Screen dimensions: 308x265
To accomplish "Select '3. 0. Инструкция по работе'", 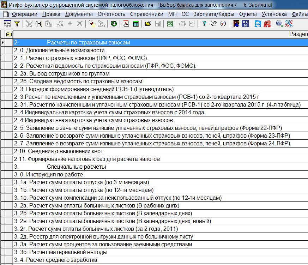I will [x=161, y=175].
